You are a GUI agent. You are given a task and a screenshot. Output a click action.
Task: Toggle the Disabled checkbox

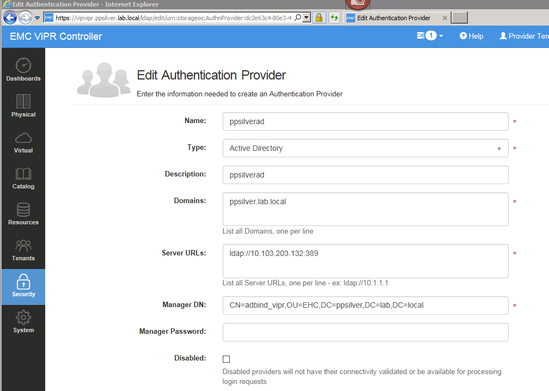coord(226,358)
